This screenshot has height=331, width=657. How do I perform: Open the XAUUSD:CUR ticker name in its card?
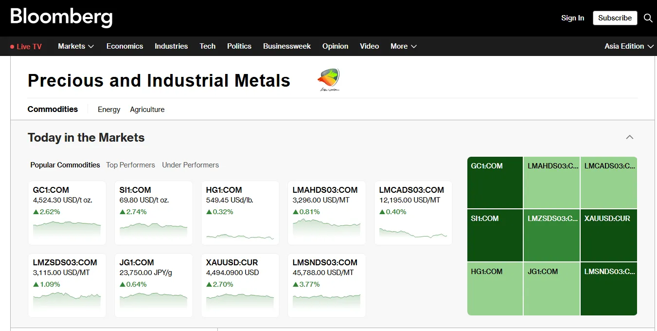[x=232, y=262]
